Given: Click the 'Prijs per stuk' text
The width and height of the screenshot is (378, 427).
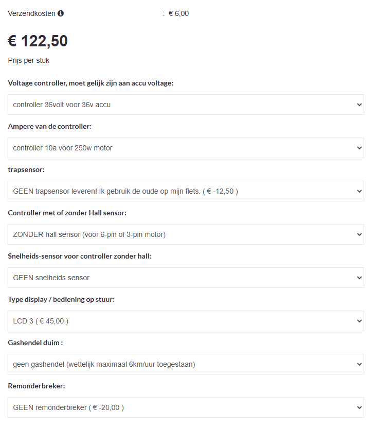Looking at the screenshot, I should pyautogui.click(x=29, y=60).
